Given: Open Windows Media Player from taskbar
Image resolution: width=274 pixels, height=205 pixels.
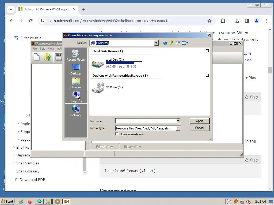Looking at the screenshot, I should coord(57,202).
